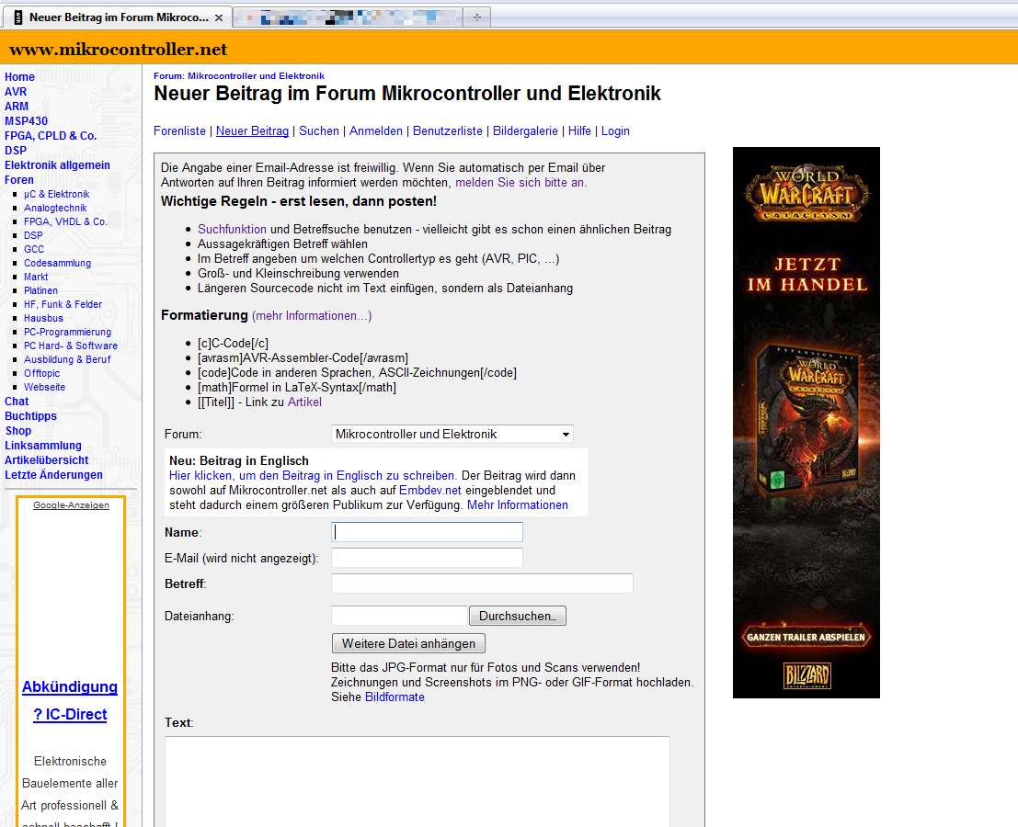Screen dimensions: 1018x827
Task: Open Artikelübersicht link
Action: [x=46, y=459]
